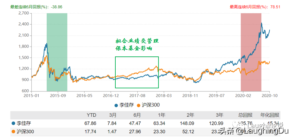Viewport: 293px width, 139px height.
Task: Click the 1,500 y-axis label
Action: pyautogui.click(x=23, y=58)
